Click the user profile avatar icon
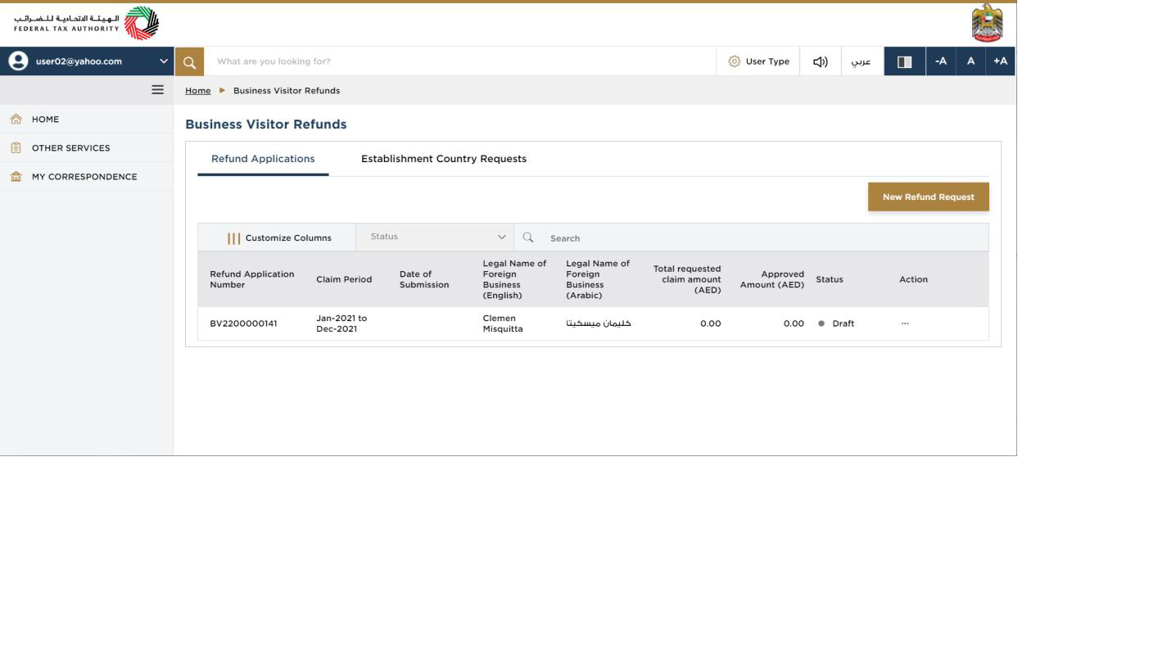 click(x=17, y=61)
